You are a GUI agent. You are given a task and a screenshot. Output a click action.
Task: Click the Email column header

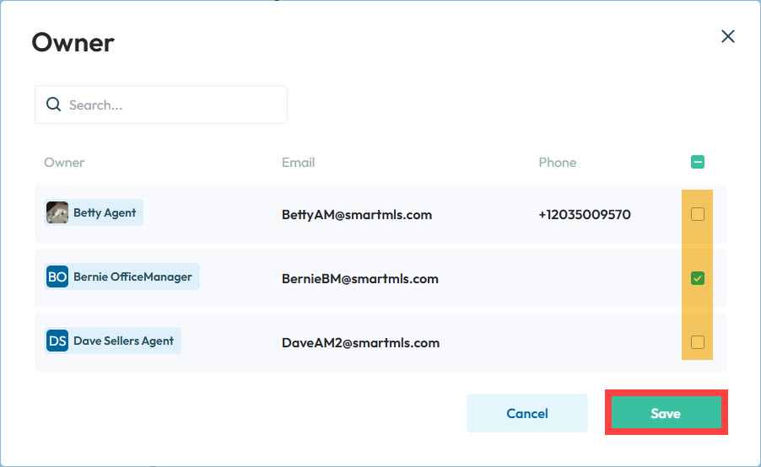(x=298, y=162)
